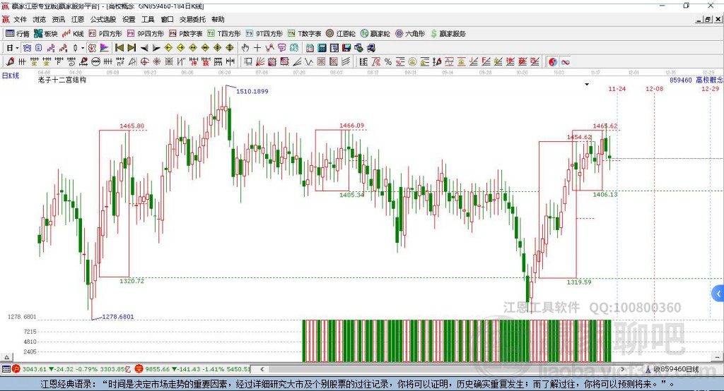Viewport: 724px width, 391px height.
Task: Open the 浏览 menu
Action: (40, 19)
